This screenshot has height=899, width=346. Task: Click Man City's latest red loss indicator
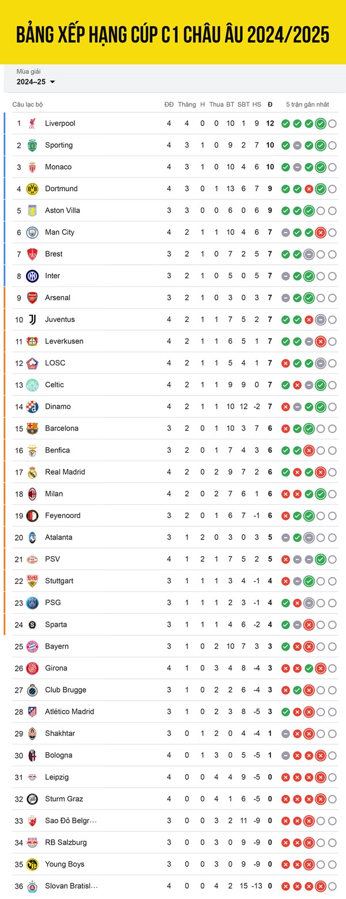pos(321,232)
